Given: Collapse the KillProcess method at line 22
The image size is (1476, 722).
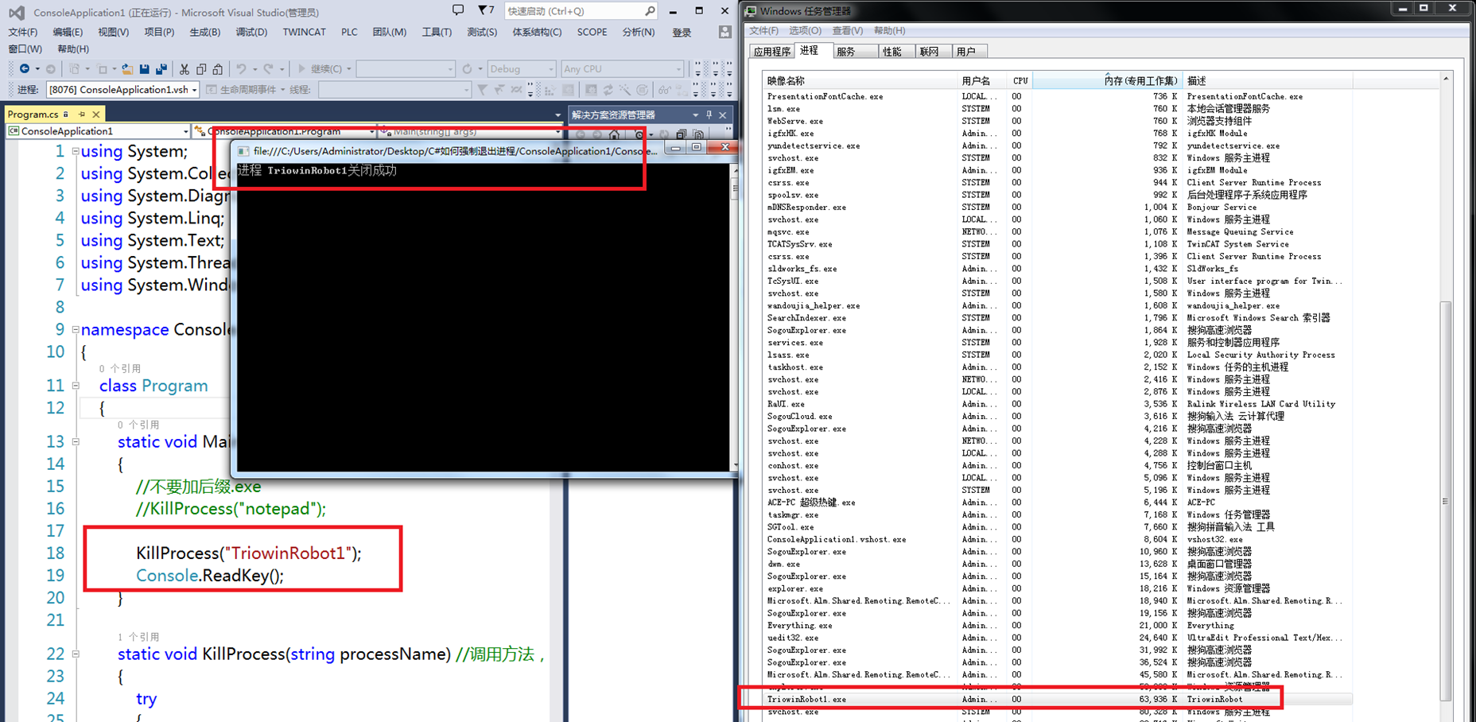Looking at the screenshot, I should coord(76,654).
